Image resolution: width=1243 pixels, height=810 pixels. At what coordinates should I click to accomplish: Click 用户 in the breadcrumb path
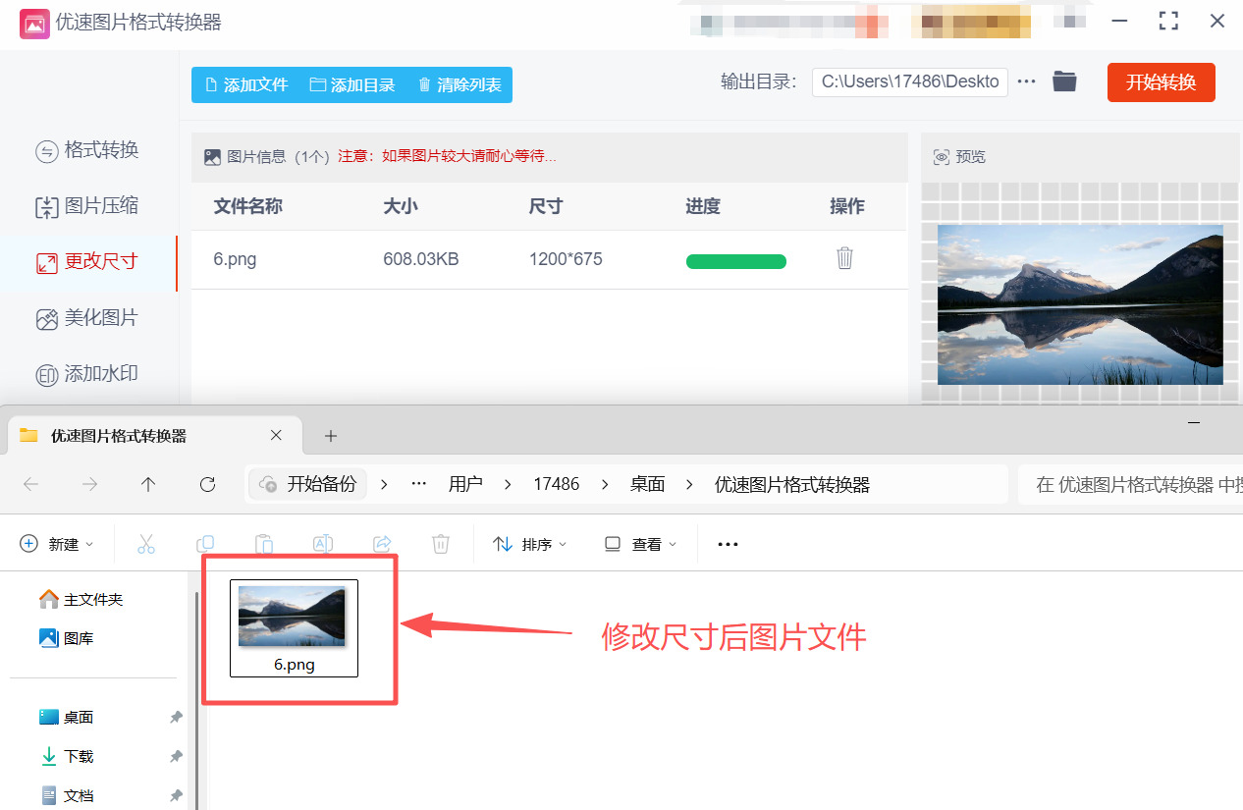[465, 484]
